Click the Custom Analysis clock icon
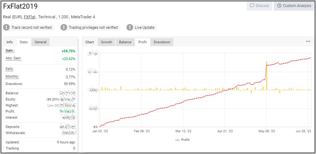The image size is (316, 154). click(279, 6)
